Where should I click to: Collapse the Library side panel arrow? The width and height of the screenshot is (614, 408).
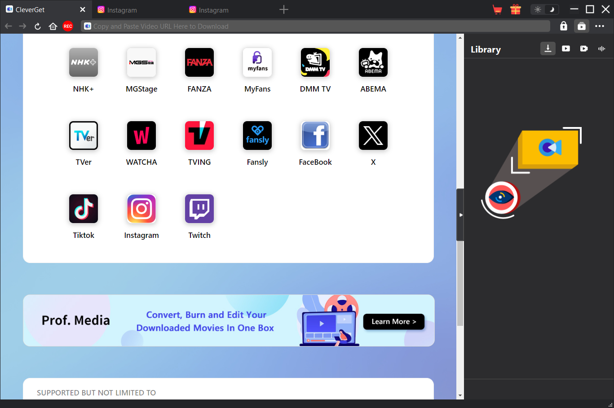460,215
